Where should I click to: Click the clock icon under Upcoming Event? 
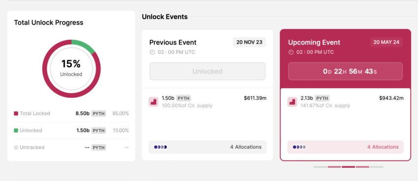[x=291, y=52]
